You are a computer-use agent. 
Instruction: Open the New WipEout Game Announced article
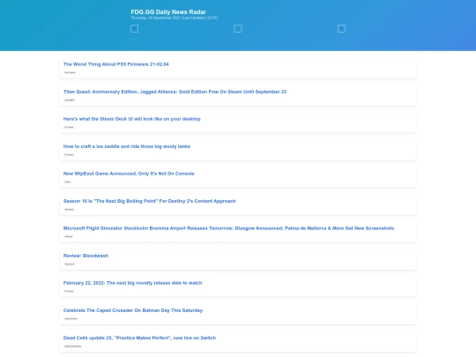tap(129, 174)
